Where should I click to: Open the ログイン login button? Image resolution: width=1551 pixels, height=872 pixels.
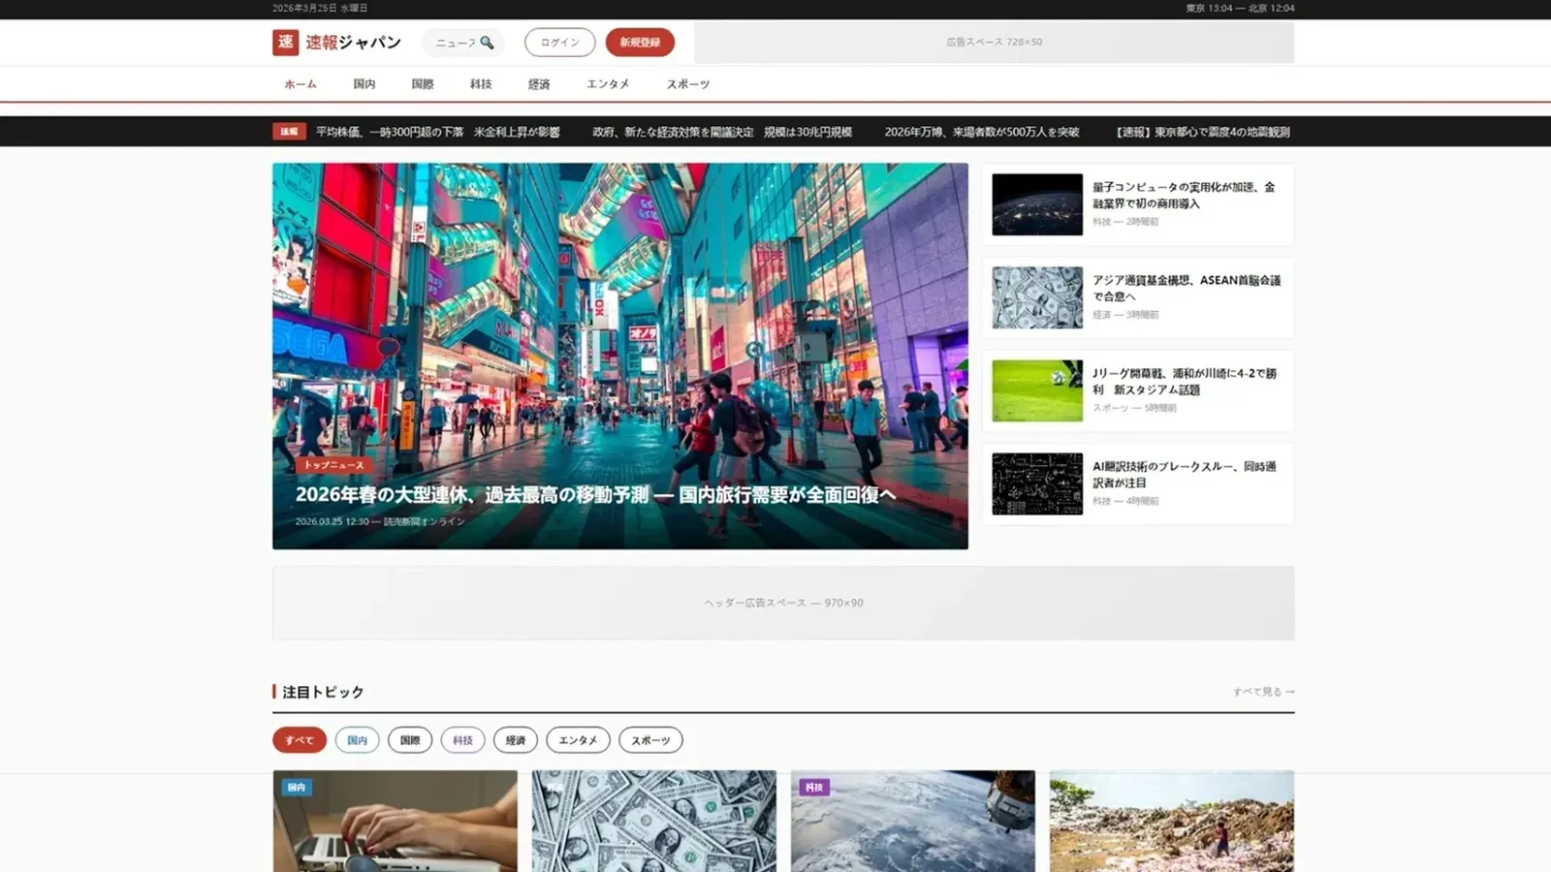point(559,43)
